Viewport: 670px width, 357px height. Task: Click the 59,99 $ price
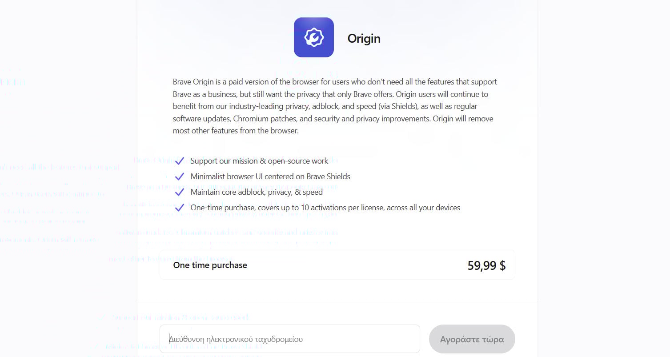486,265
